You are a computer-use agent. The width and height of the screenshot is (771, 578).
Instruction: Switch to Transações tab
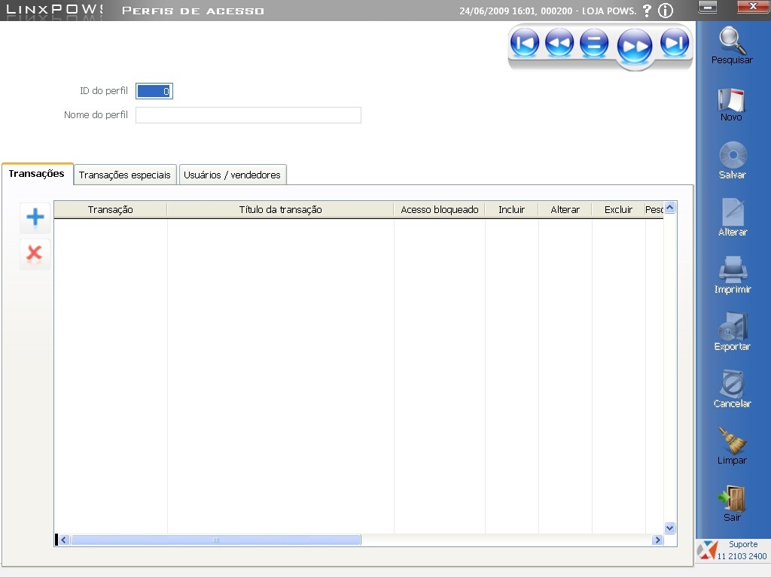click(37, 174)
